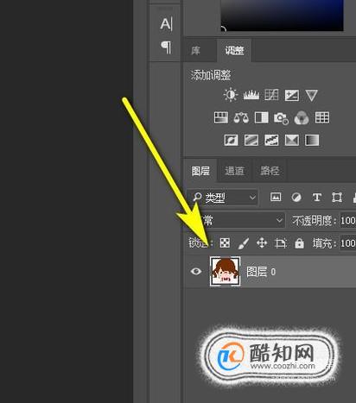
Task: Click the 不透明度 opacity value field
Action: coord(348,221)
